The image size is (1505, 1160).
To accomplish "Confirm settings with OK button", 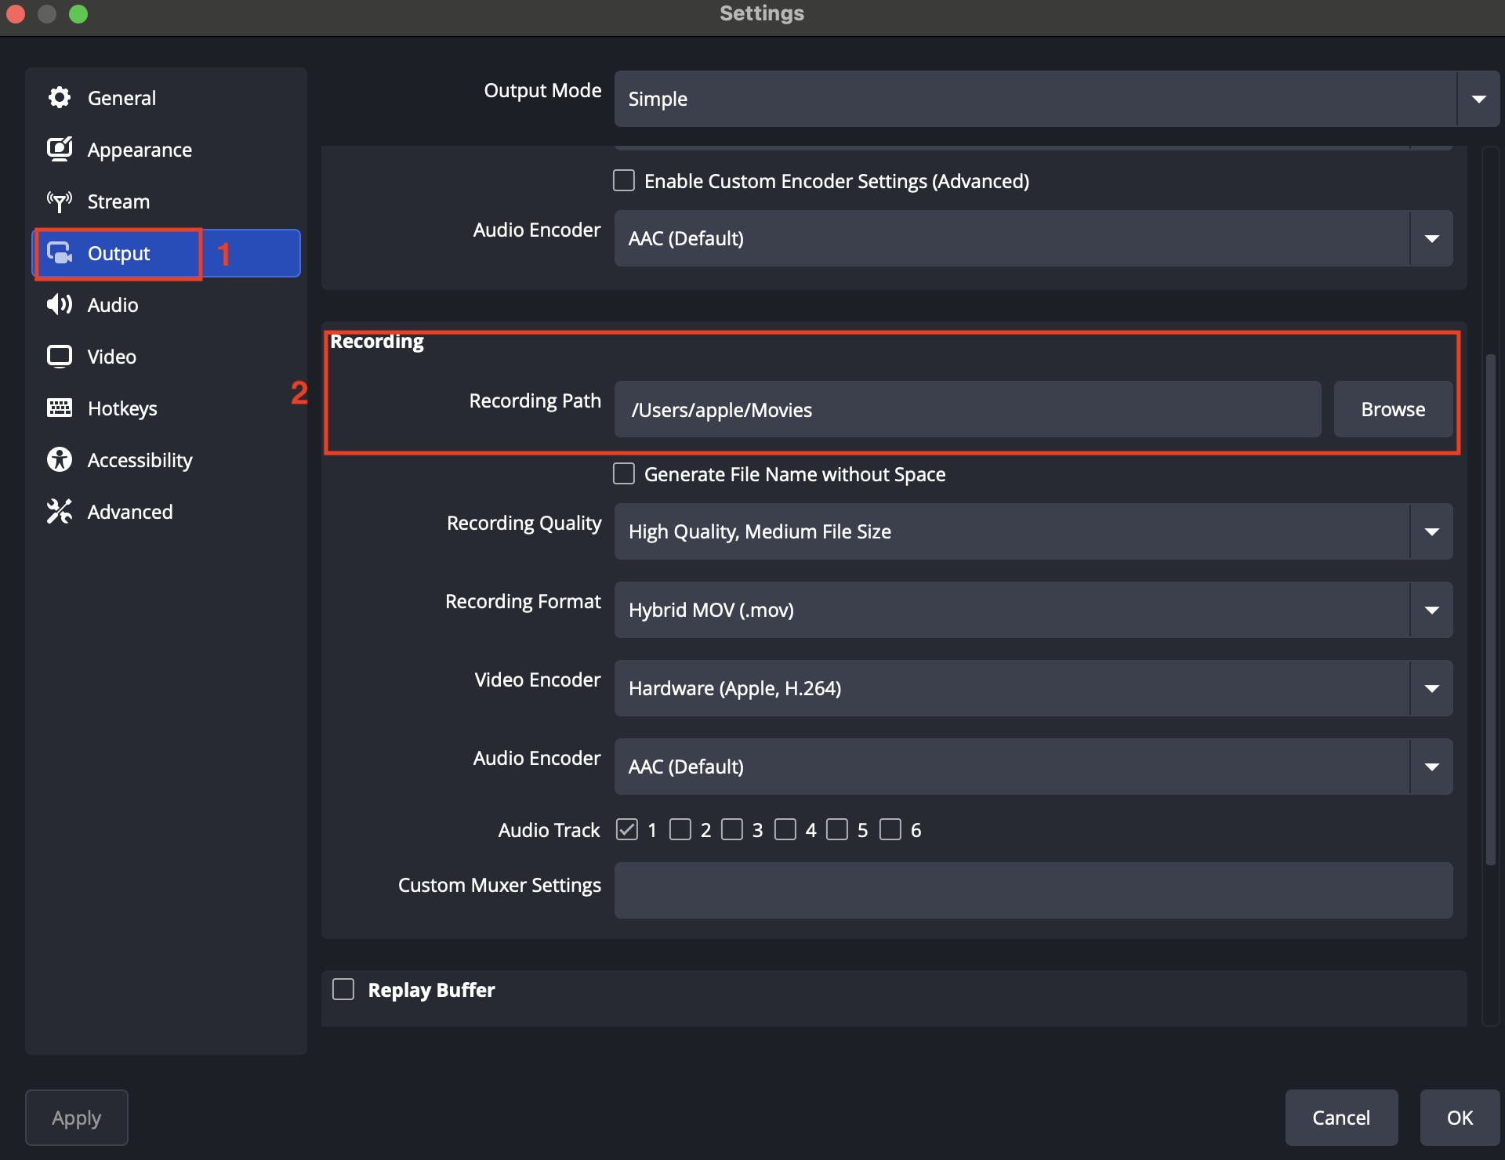I will click(x=1460, y=1118).
